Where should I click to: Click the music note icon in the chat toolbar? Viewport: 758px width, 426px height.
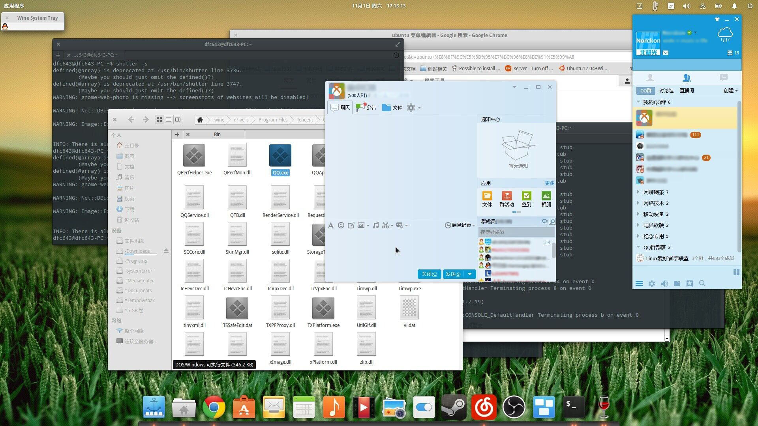point(376,225)
